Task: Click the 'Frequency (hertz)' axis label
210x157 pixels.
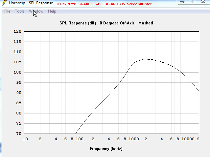Action: click(x=106, y=149)
